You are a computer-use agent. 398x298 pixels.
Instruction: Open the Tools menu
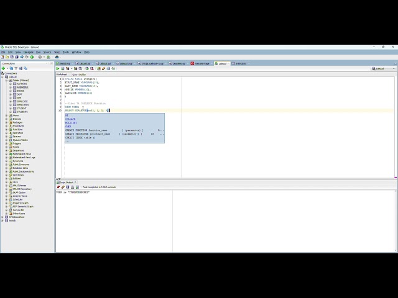(x=66, y=52)
